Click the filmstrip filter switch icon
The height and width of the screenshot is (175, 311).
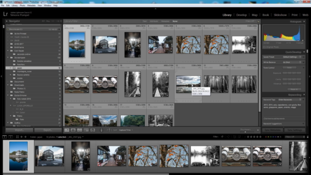[x=308, y=137]
